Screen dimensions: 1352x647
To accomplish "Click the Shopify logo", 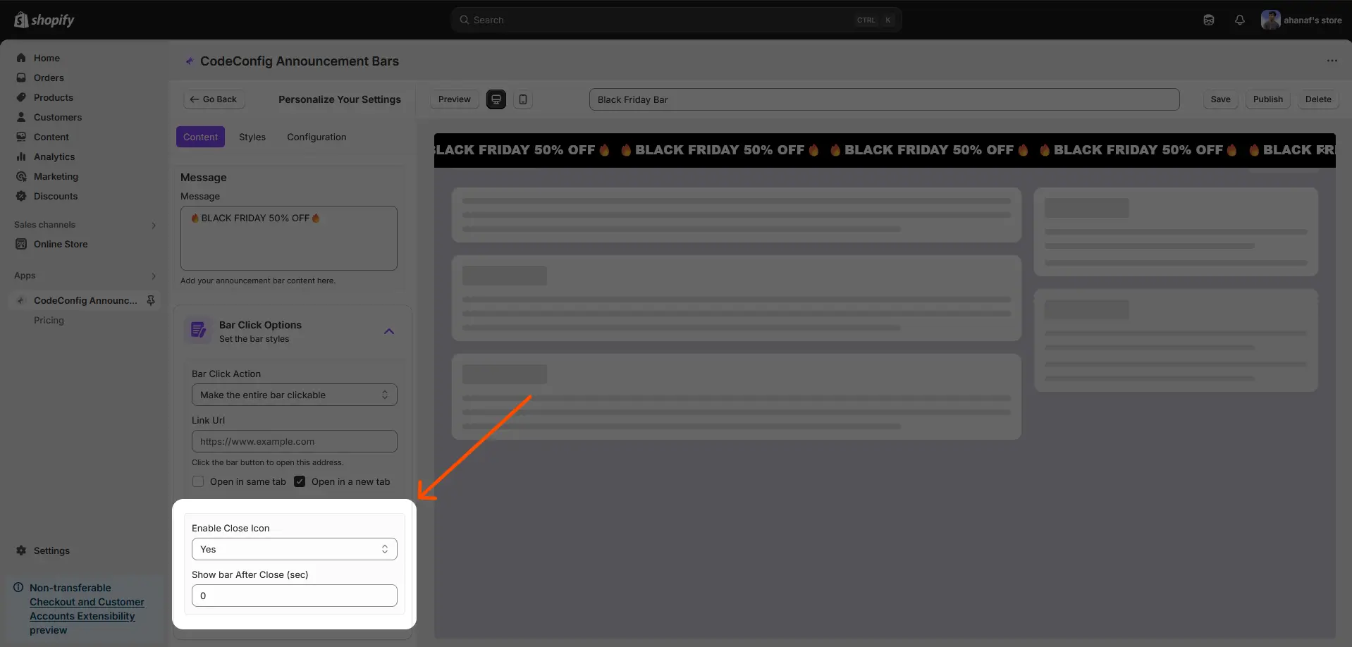I will [x=44, y=20].
